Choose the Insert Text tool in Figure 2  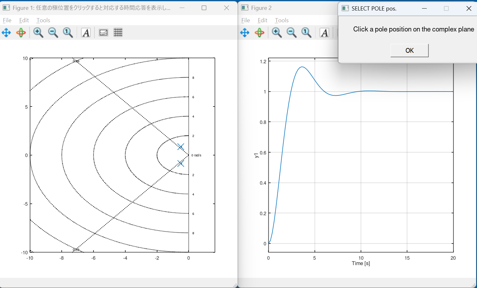(324, 32)
